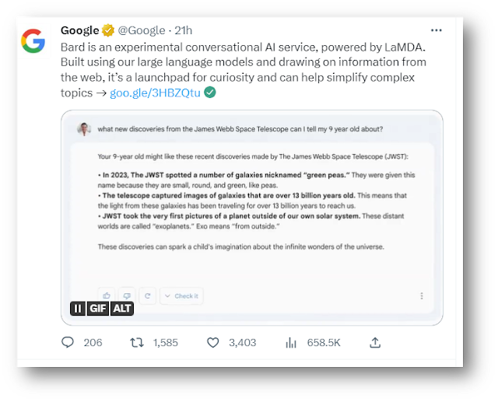Open the goo.gle/3HBZQtu link
This screenshot has height=402, width=498.
(155, 93)
